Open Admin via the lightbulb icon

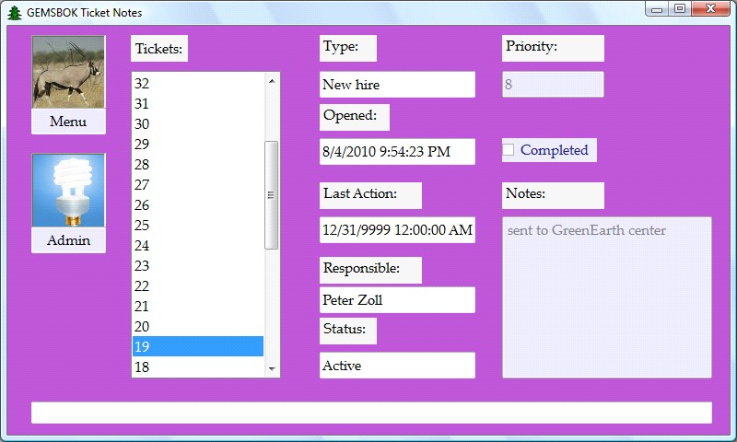coord(68,191)
